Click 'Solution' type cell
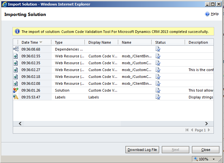The width and height of the screenshot is (224, 163). 62,90
